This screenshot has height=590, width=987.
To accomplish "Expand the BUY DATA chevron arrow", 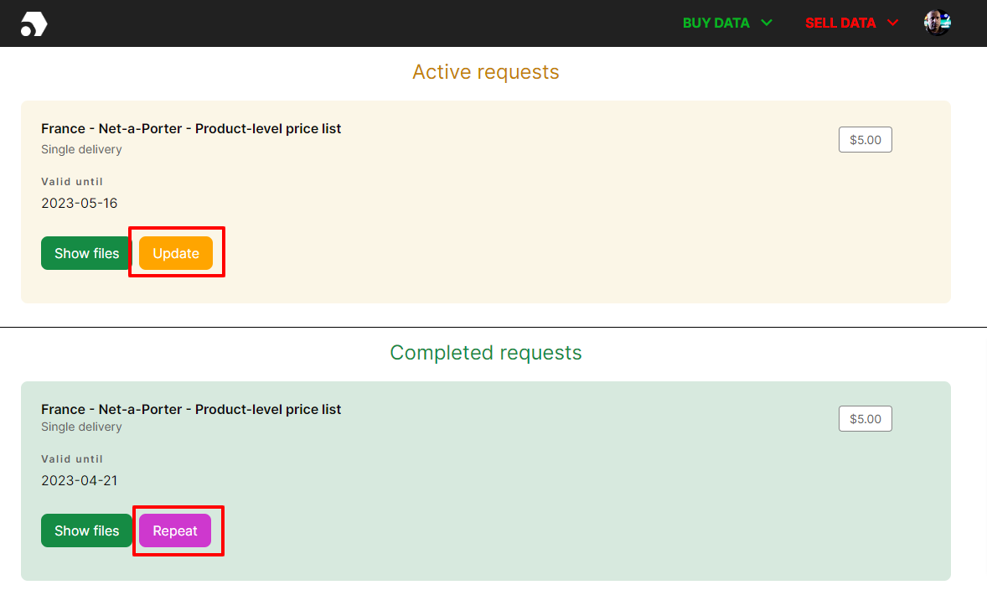I will 766,23.
